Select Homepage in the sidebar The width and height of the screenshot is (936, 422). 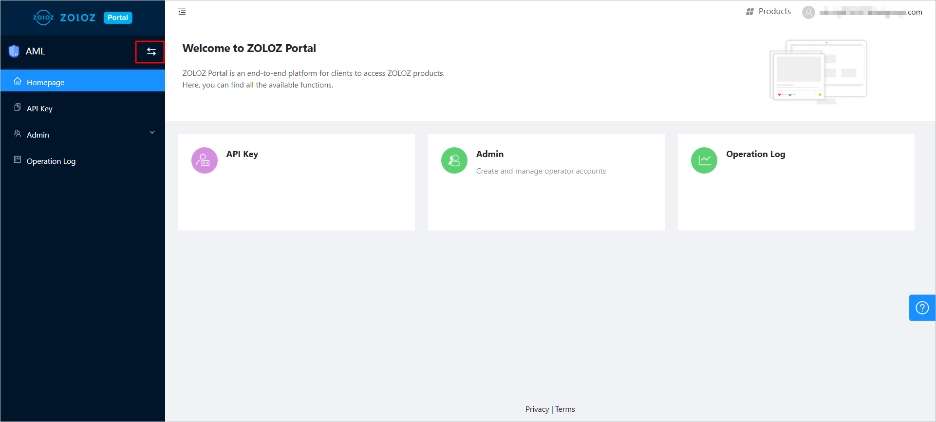click(x=45, y=82)
